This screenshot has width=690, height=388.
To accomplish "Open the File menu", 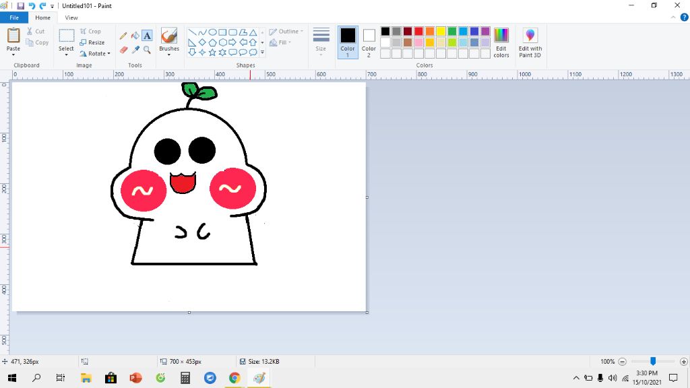I will (13, 18).
